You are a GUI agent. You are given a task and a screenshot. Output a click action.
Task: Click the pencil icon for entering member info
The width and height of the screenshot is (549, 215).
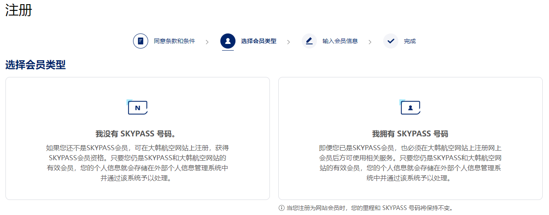pyautogui.click(x=309, y=41)
